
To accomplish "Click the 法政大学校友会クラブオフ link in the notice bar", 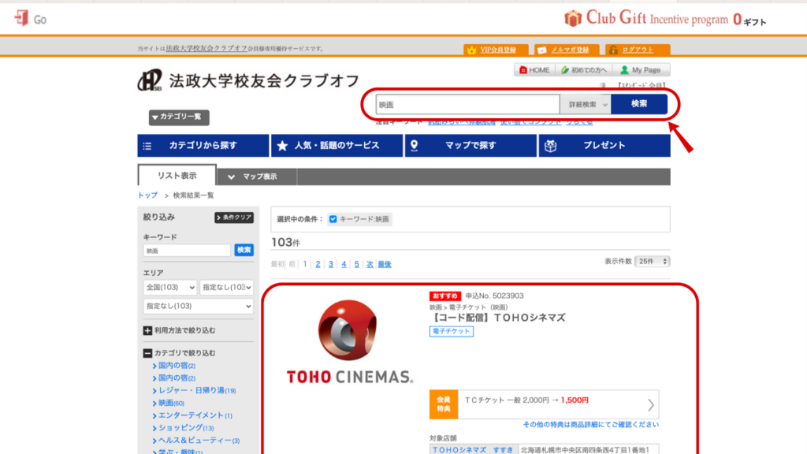I will tap(206, 48).
